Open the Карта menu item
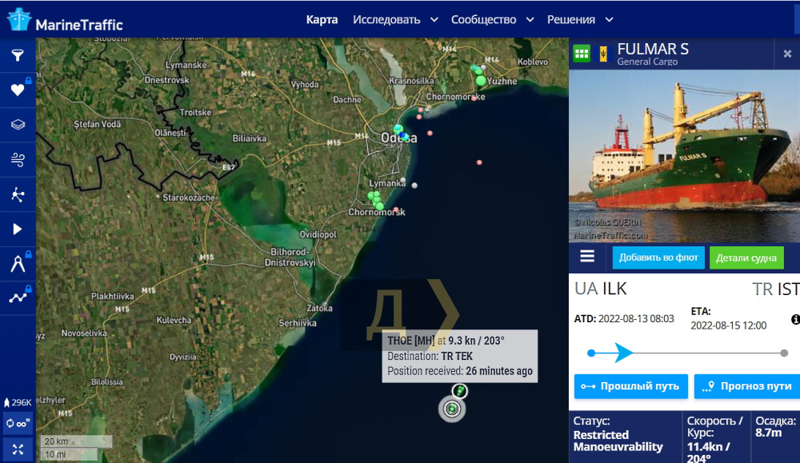The image size is (800, 463). (x=322, y=20)
